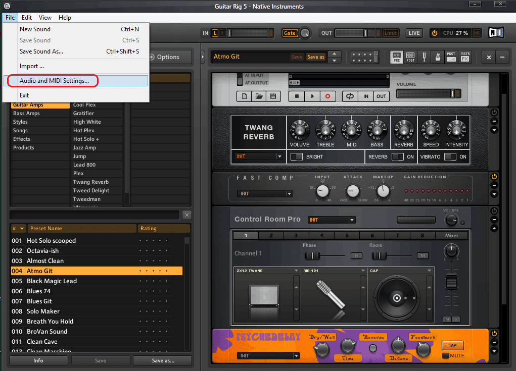
Task: Toggle the Phase invert Ø button
Action: click(356, 255)
